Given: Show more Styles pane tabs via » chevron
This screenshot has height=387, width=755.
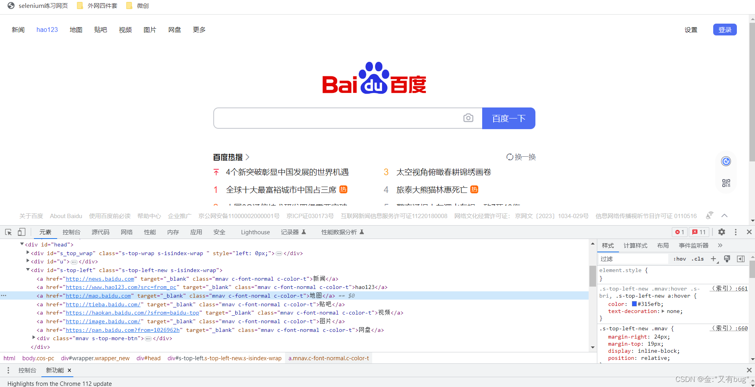Looking at the screenshot, I should coord(720,245).
